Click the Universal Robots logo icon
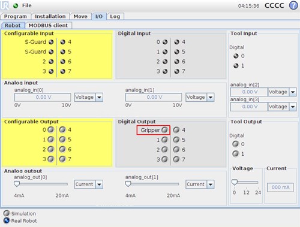 pyautogui.click(x=5, y=5)
